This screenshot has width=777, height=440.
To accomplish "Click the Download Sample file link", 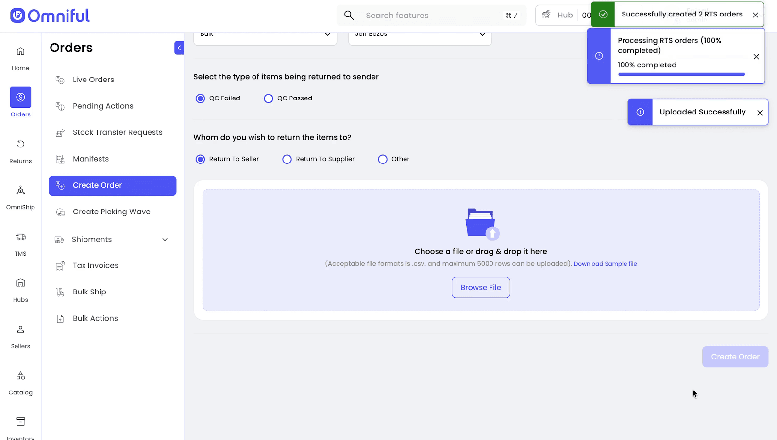I will [605, 264].
